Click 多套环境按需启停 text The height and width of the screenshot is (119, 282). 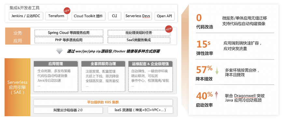(241, 70)
